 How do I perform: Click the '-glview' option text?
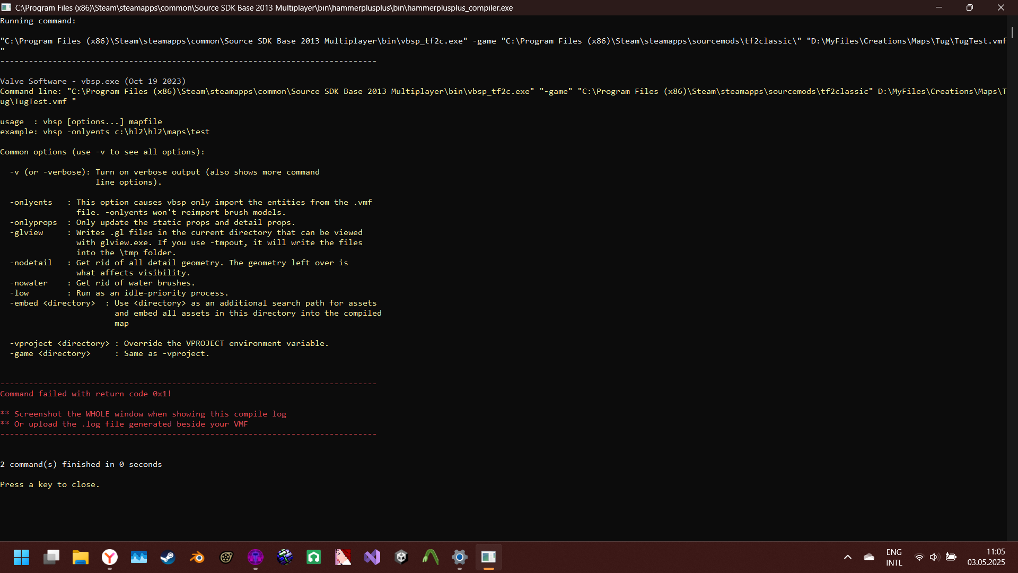(x=27, y=232)
